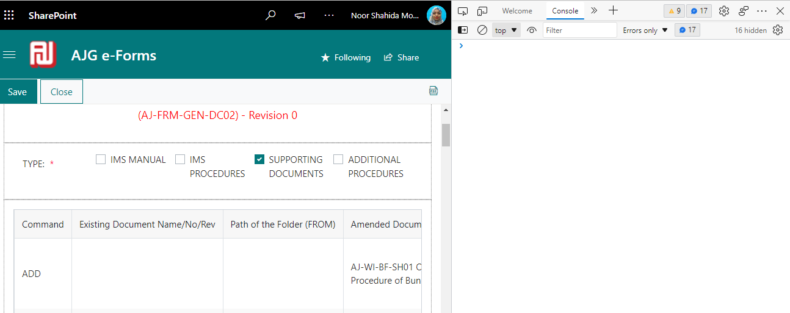790x313 pixels.
Task: Click the console Filter input field
Action: [579, 30]
